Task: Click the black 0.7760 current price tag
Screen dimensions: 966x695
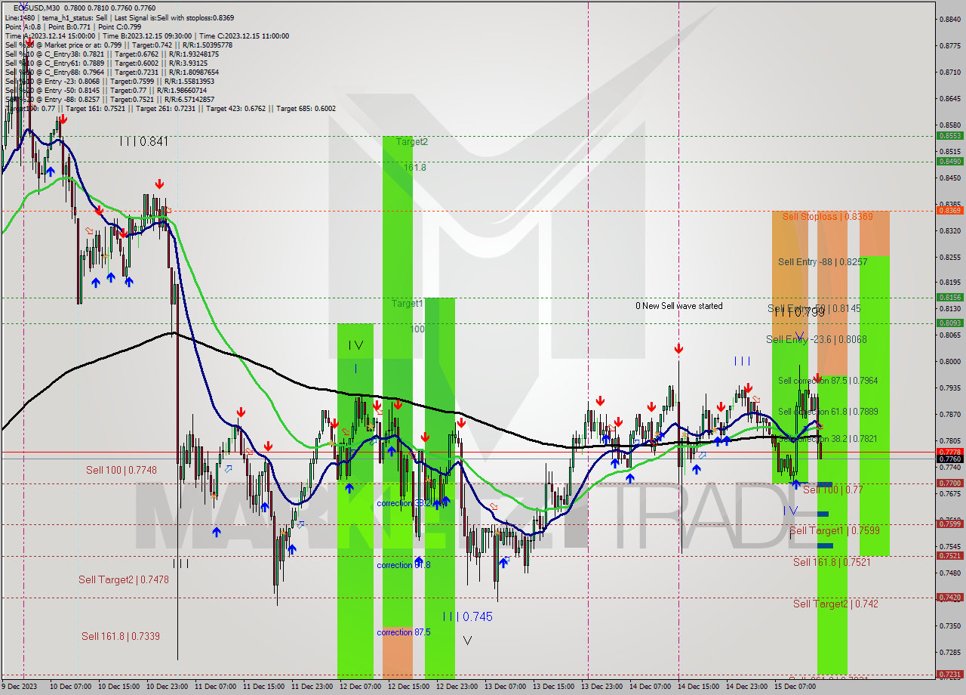Action: 949,459
